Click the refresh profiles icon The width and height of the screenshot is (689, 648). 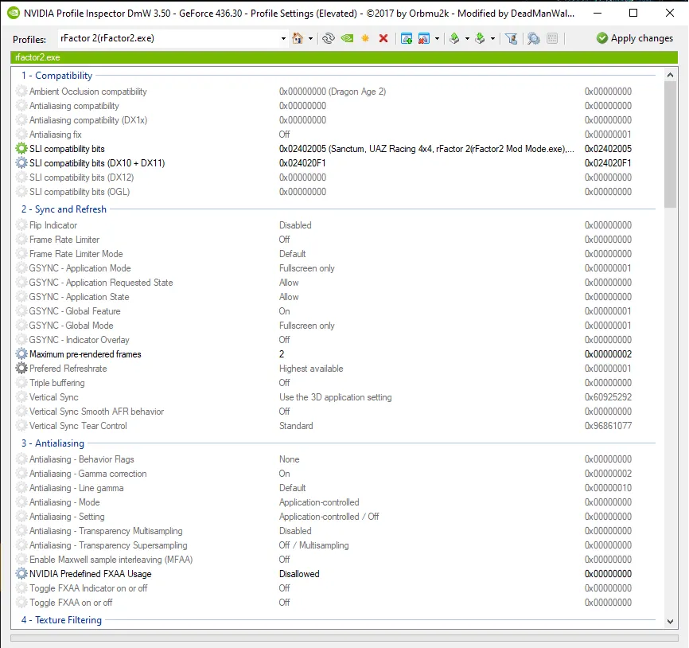pos(328,38)
